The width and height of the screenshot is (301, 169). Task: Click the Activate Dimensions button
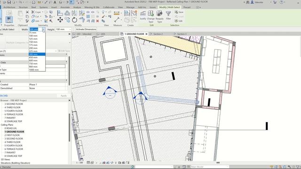[x=86, y=29]
